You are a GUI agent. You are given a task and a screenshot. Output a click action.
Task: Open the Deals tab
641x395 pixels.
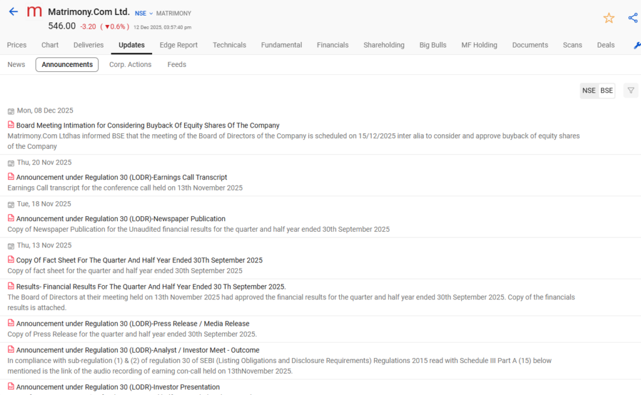[606, 45]
